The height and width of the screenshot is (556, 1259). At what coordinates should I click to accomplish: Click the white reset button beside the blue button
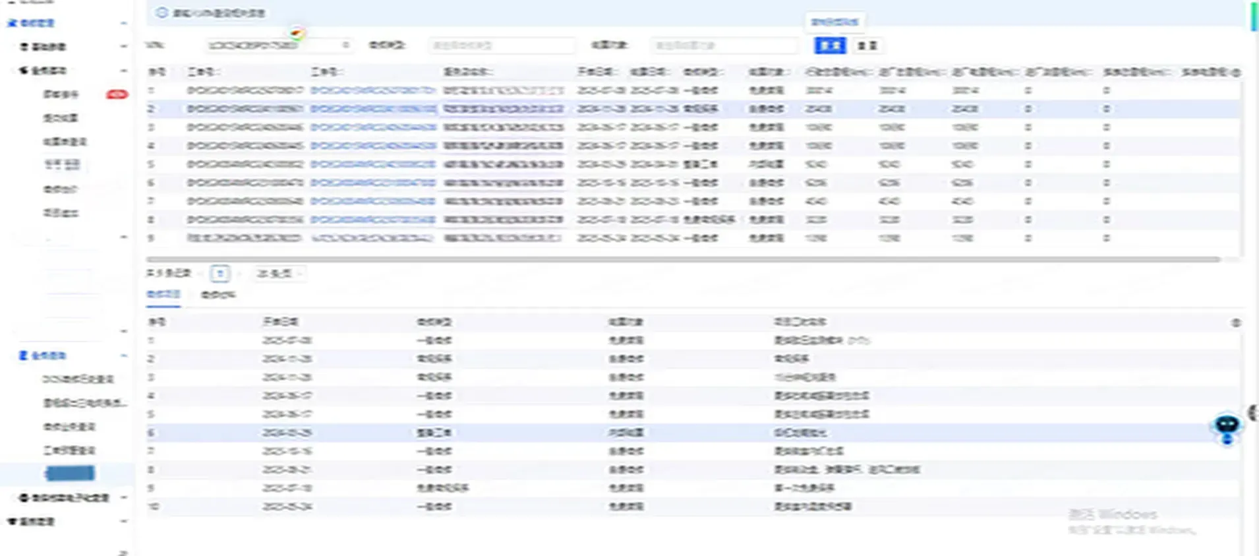[x=867, y=46]
